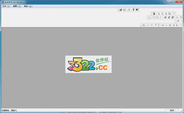The height and width of the screenshot is (113, 184).
Task: Click the horizontal dimension measure icon
Action: pyautogui.click(x=166, y=25)
